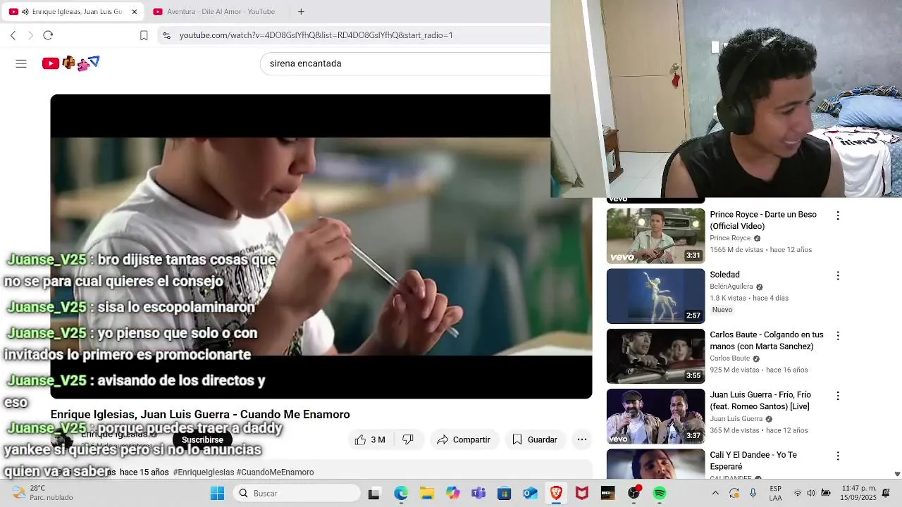Open #EnriqueIglesias hashtag link
Screen dimensions: 902x507
(x=203, y=472)
